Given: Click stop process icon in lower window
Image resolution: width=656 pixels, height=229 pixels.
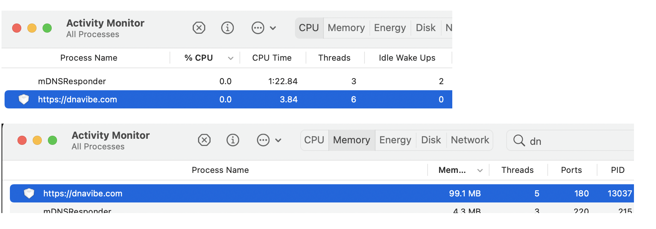Looking at the screenshot, I should click(204, 140).
